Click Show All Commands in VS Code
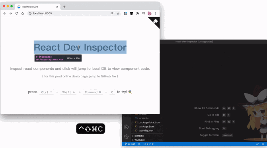 (207, 108)
